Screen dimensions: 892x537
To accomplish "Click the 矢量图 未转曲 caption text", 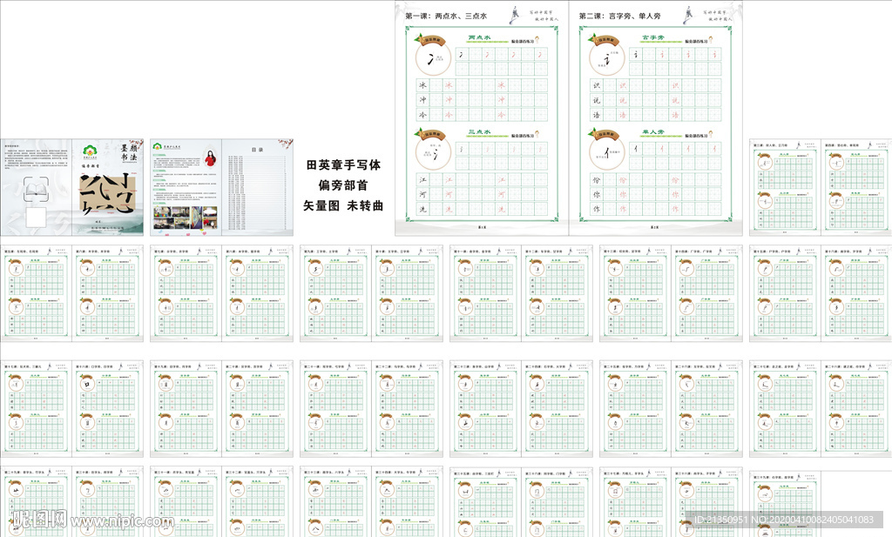I will [343, 205].
